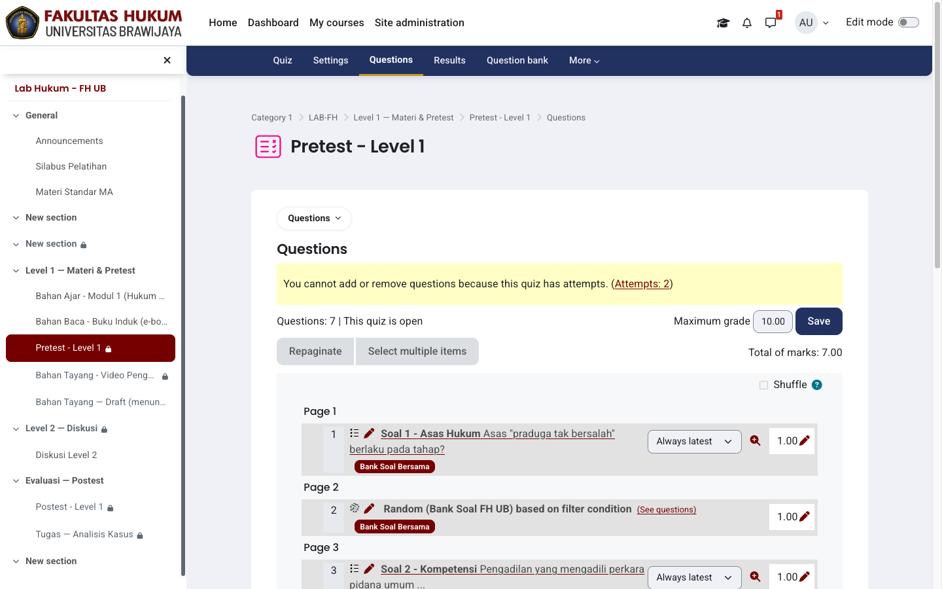The height and width of the screenshot is (589, 942).
Task: Collapse the General section in sidebar
Action: 16,115
